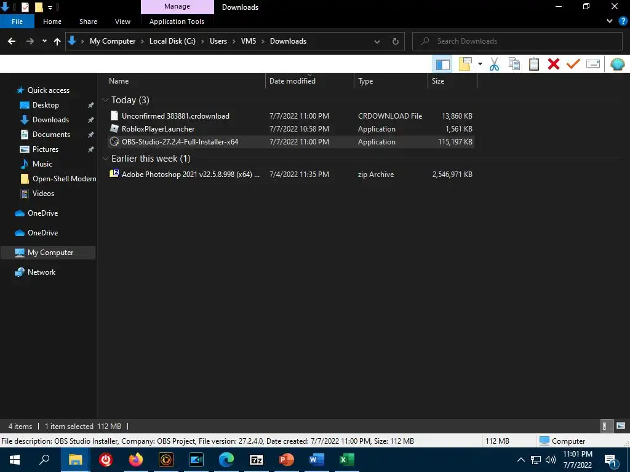Image resolution: width=630 pixels, height=472 pixels.
Task: Click Local Disk (C:) breadcrumb
Action: coord(172,41)
